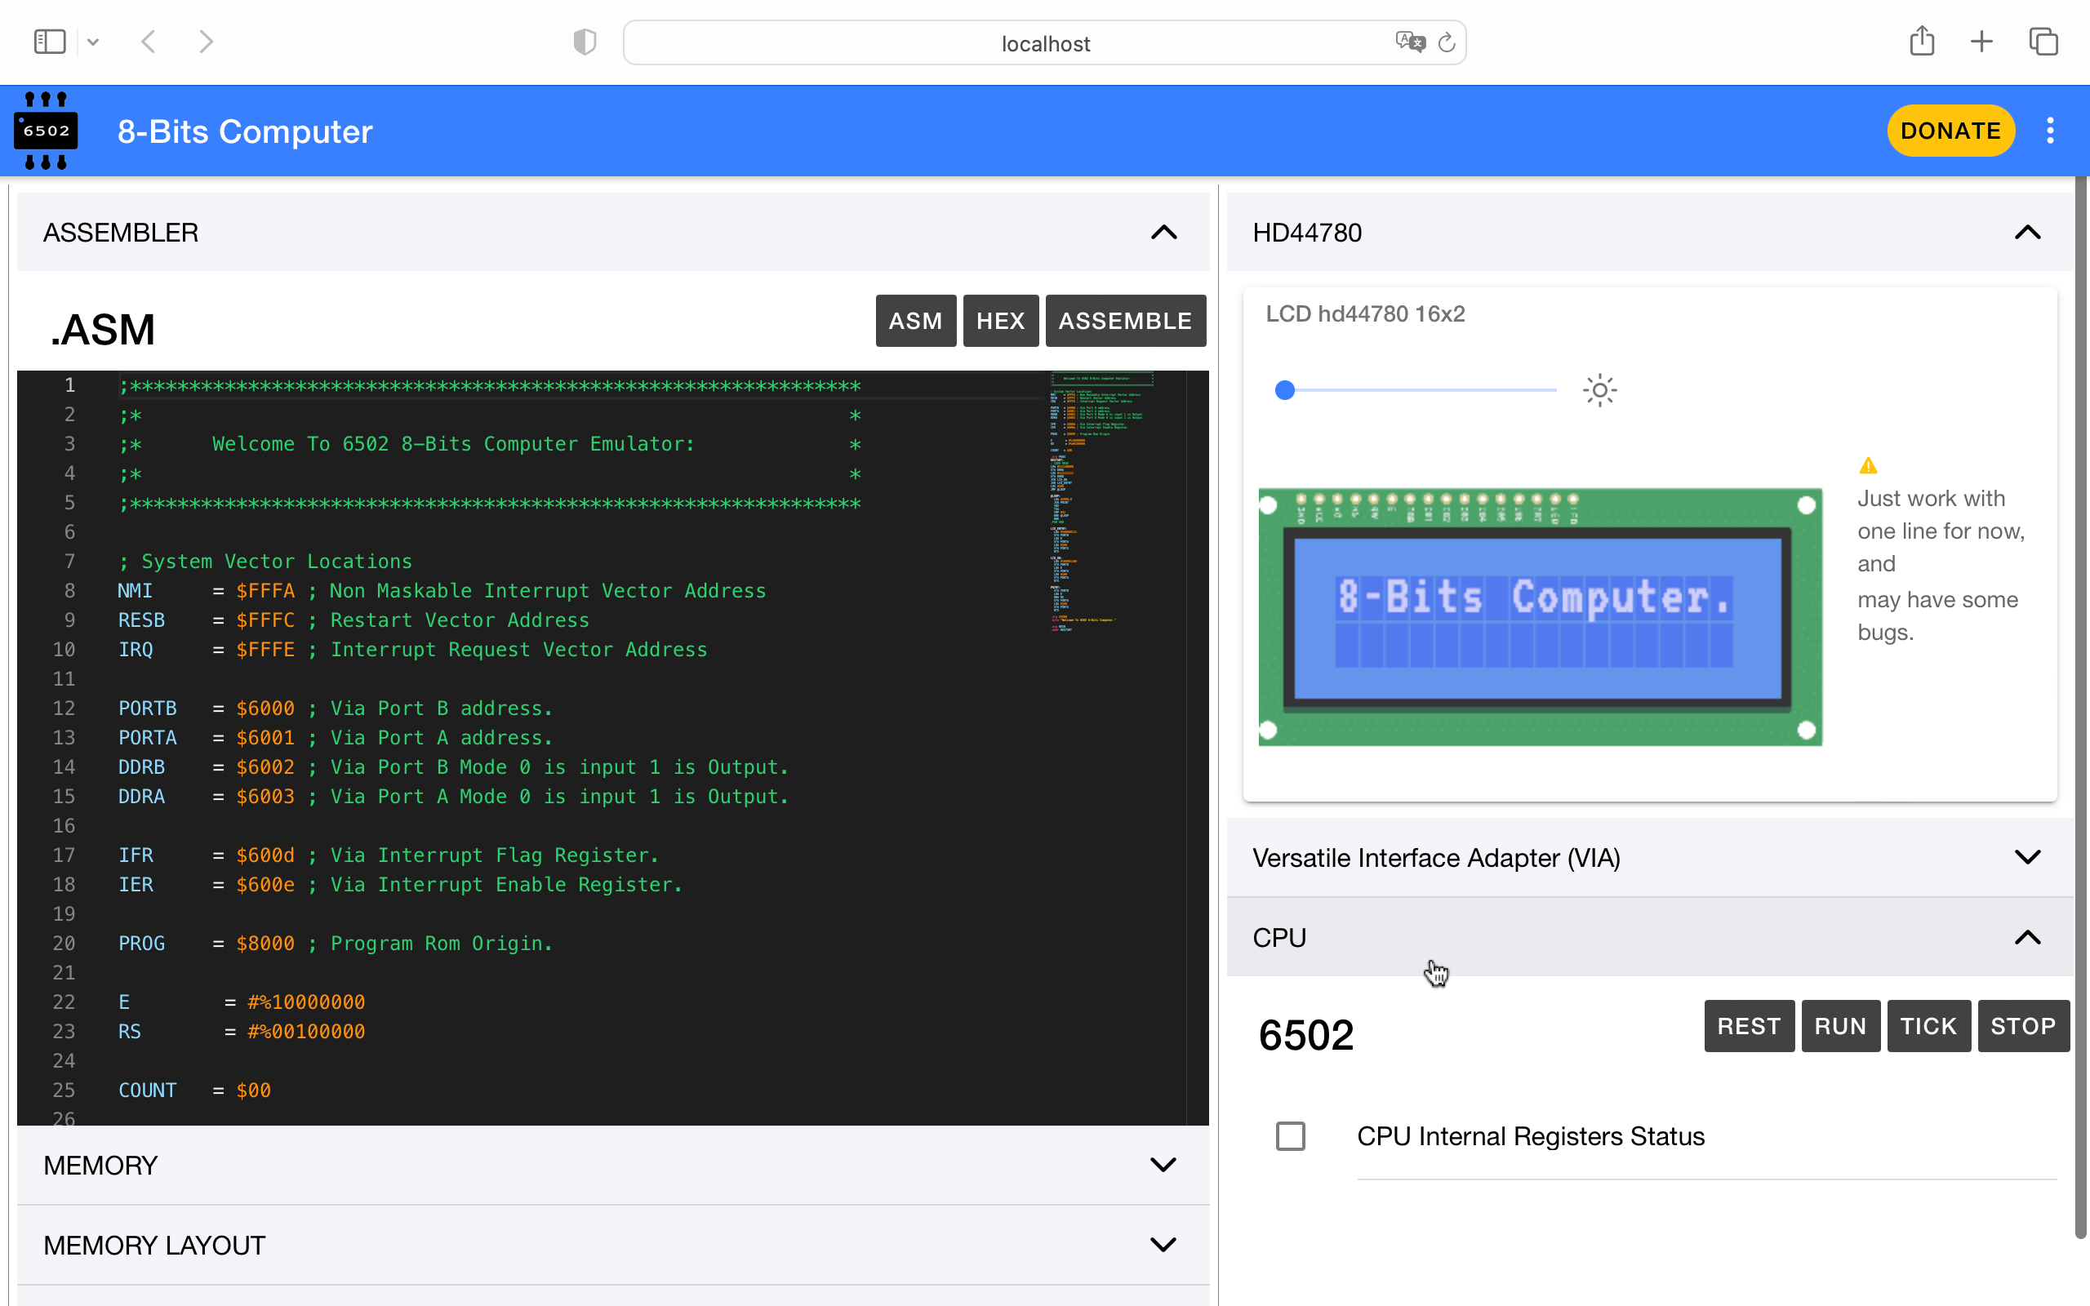Collapse the ASSEMBLER panel
This screenshot has width=2090, height=1306.
click(1163, 233)
